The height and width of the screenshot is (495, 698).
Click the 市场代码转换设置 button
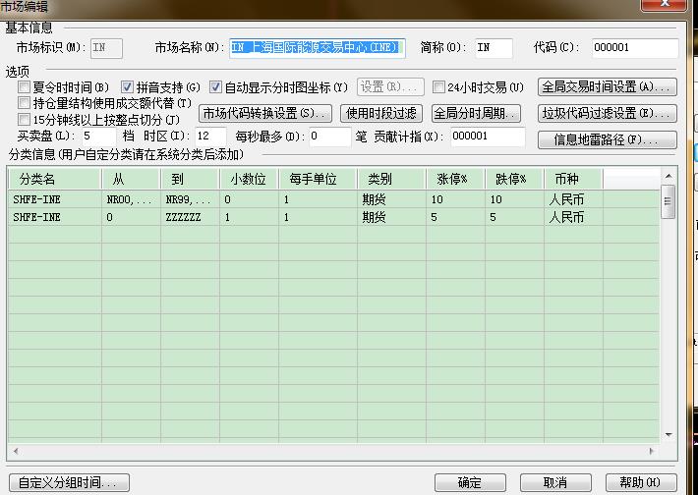(265, 113)
